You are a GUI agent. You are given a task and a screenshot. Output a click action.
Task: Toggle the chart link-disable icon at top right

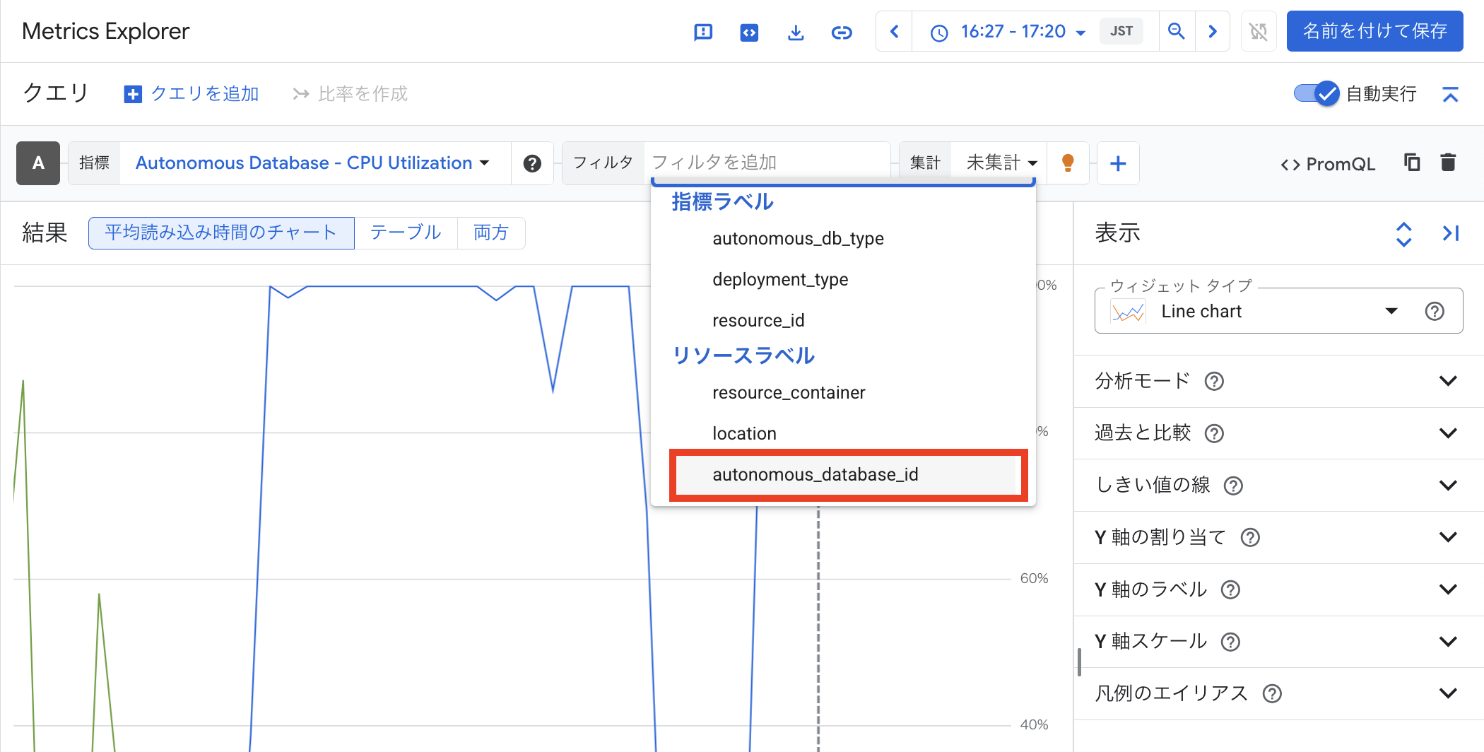click(1259, 31)
